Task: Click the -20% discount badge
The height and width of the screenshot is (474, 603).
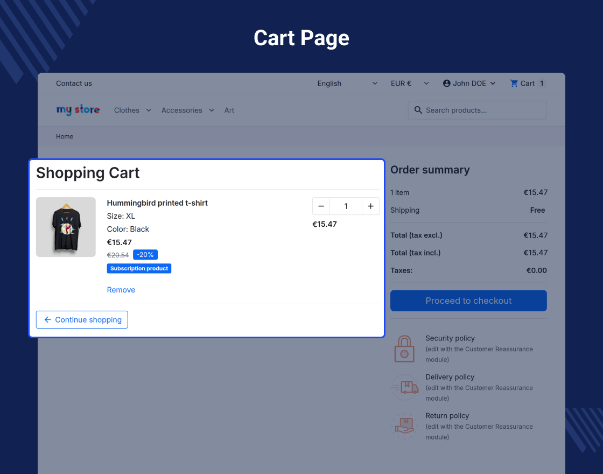Action: click(145, 255)
